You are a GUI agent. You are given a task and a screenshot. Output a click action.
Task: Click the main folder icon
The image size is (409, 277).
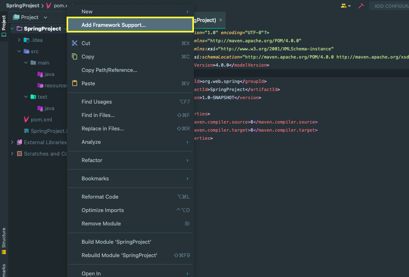click(33, 63)
